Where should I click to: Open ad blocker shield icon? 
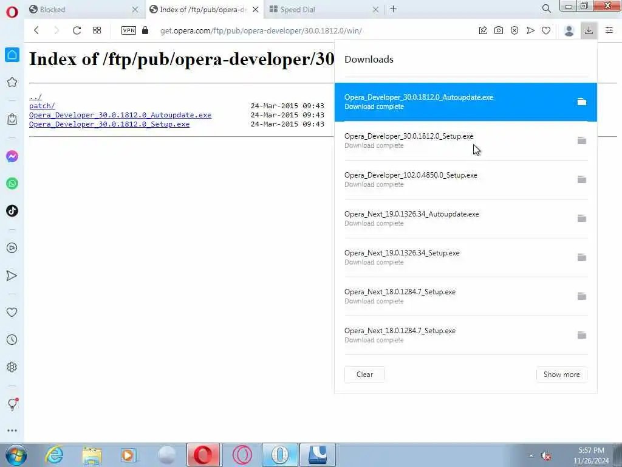(x=514, y=30)
